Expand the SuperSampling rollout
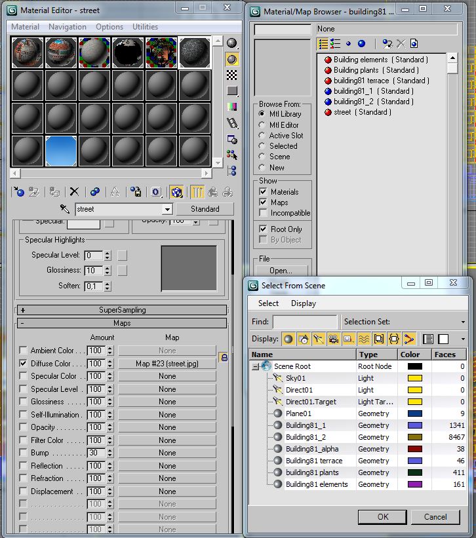 (x=122, y=310)
